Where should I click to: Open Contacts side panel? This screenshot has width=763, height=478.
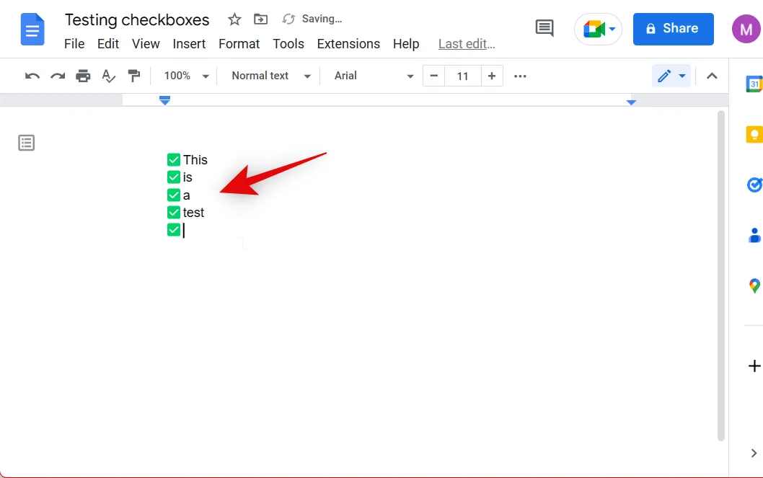(755, 235)
